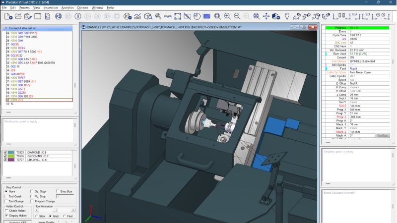397x223 pixels.
Task: Maximize the simulation child window
Action: click(304, 27)
